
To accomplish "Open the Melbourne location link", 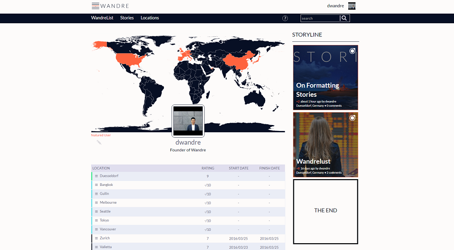I will click(x=108, y=202).
